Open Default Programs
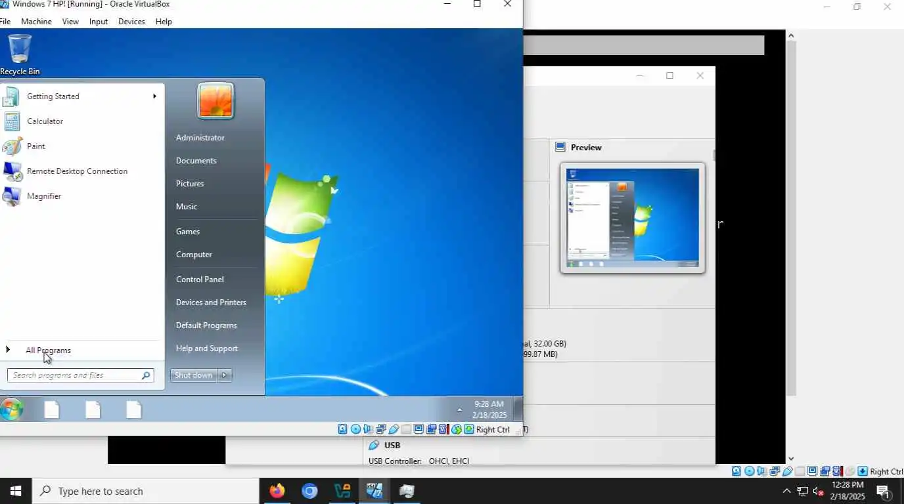This screenshot has height=504, width=904. (x=206, y=325)
